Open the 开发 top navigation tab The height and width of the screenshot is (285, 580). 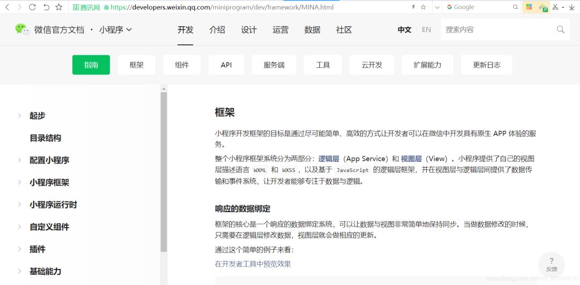coord(185,30)
